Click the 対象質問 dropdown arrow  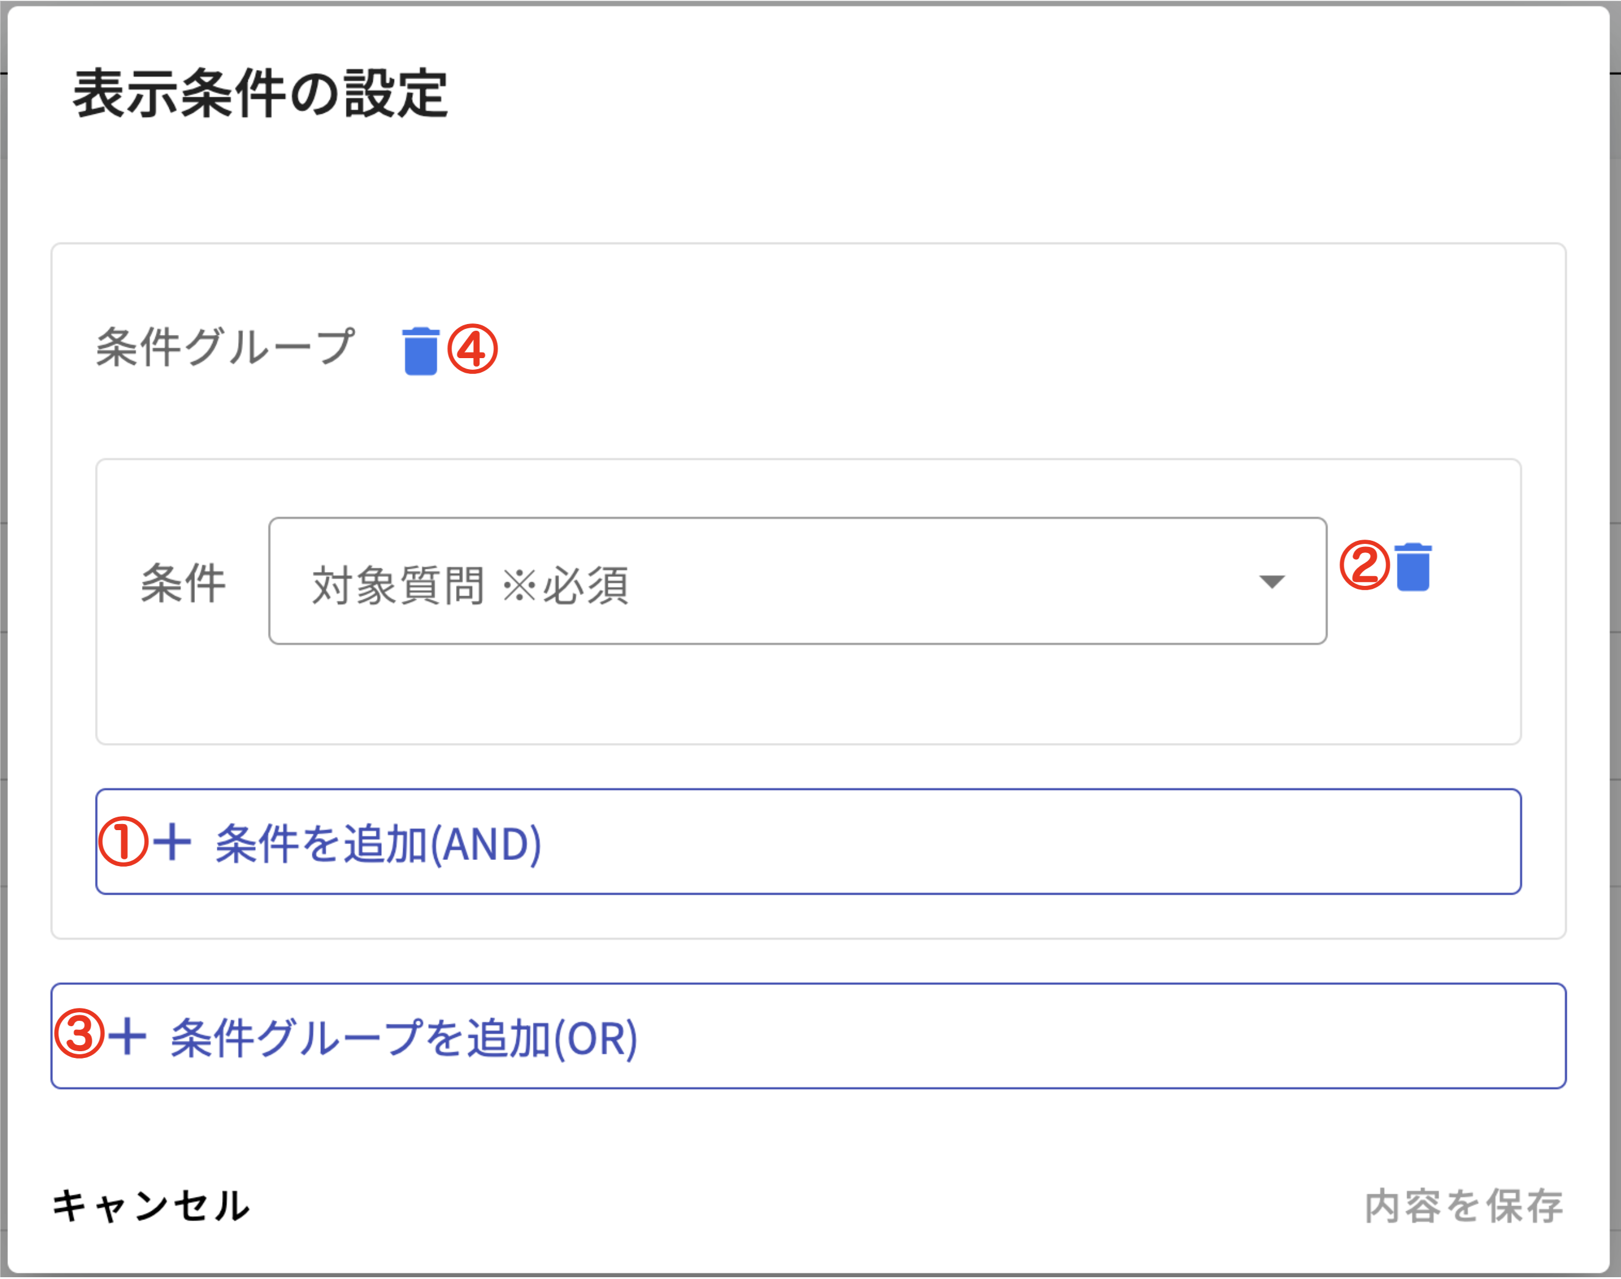pyautogui.click(x=1272, y=581)
